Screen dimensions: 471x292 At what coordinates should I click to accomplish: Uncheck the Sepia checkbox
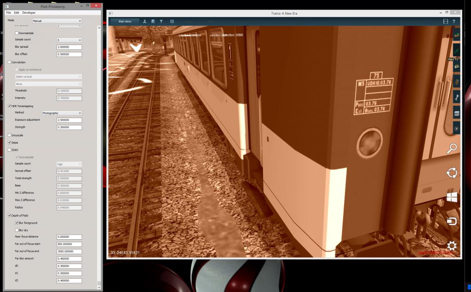9,142
